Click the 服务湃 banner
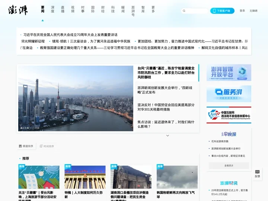This screenshot has height=201, width=268. [229, 94]
